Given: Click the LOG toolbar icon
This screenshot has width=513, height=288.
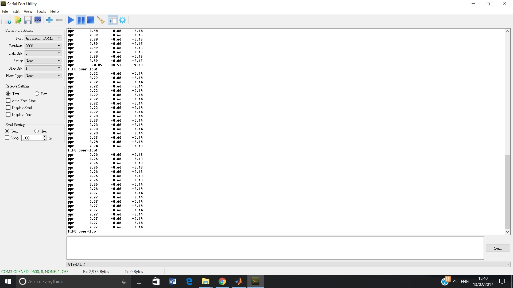Looking at the screenshot, I should pos(38,20).
